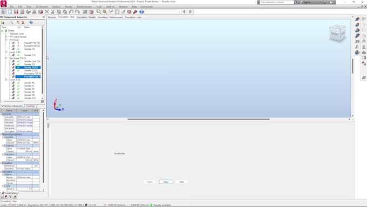
Task: Click the ViewCube FRONT face
Action: (x=335, y=34)
